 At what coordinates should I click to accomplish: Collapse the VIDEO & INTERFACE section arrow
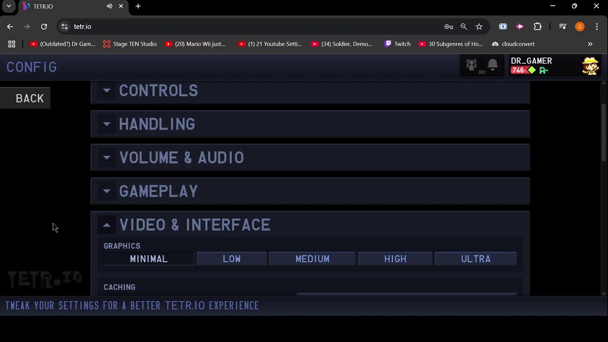click(107, 225)
